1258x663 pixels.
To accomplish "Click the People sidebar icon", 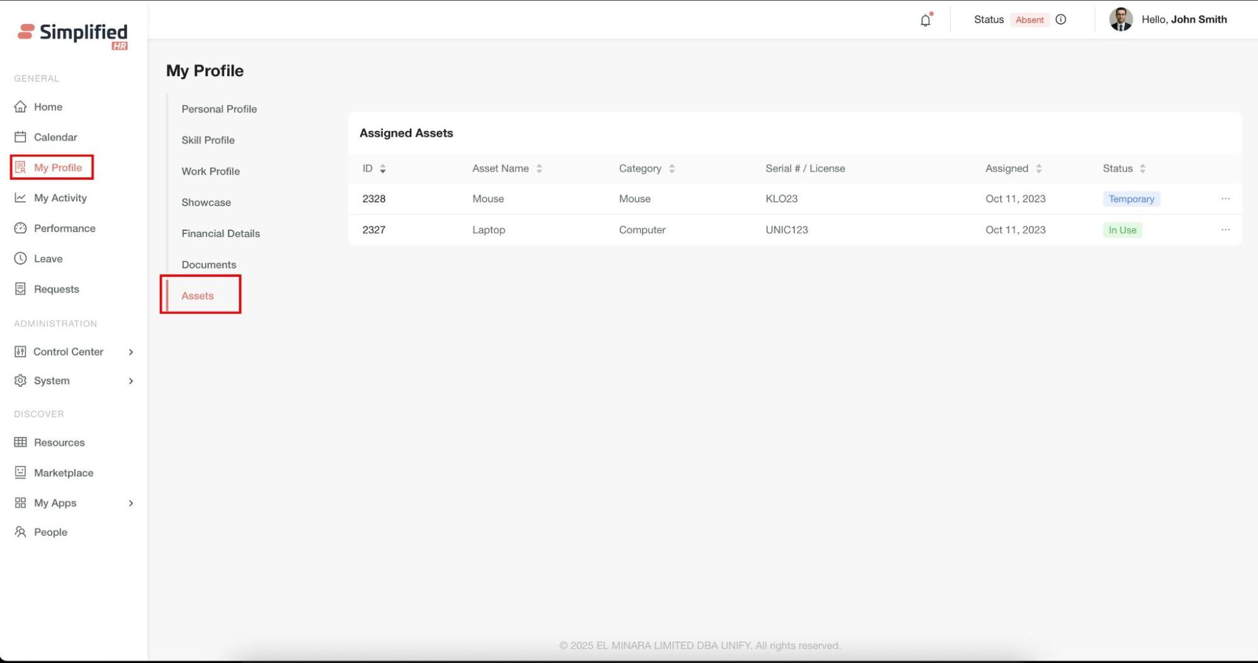I will coord(21,532).
